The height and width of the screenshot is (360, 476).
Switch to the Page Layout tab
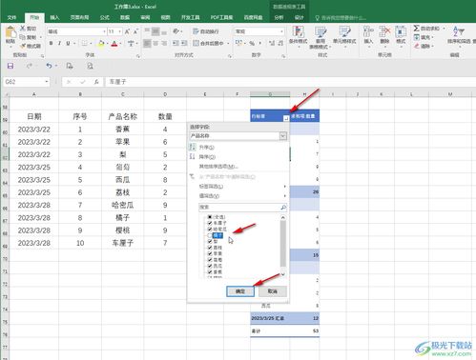point(79,17)
